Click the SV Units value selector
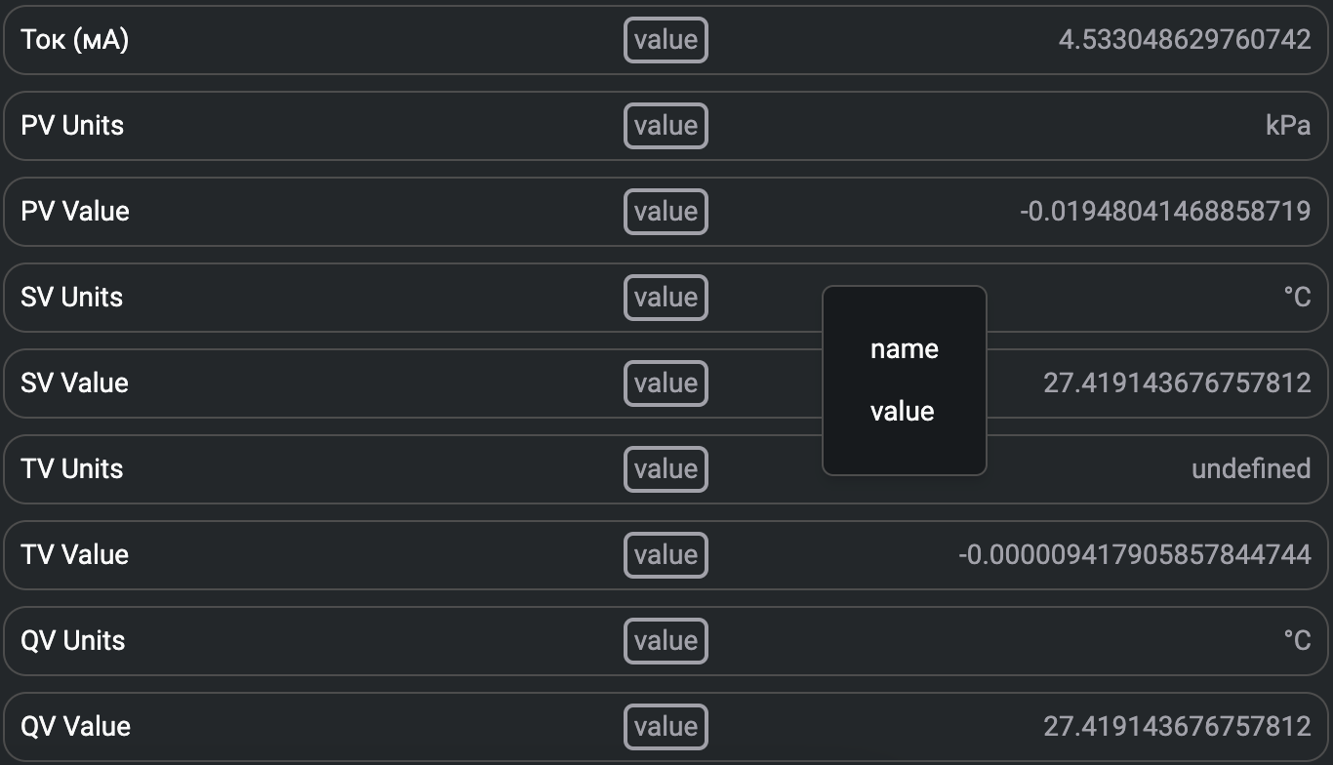The width and height of the screenshot is (1333, 765). [x=666, y=298]
